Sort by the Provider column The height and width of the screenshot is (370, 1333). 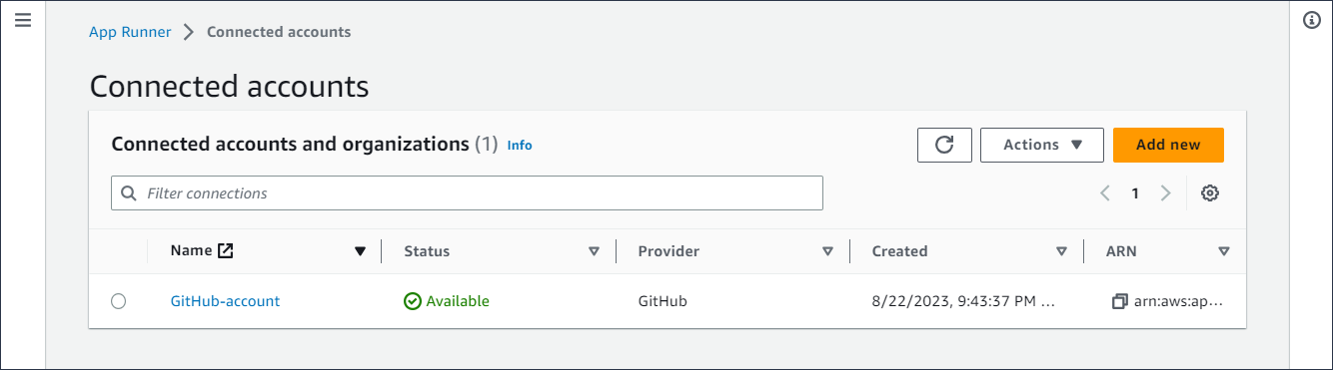pos(827,251)
